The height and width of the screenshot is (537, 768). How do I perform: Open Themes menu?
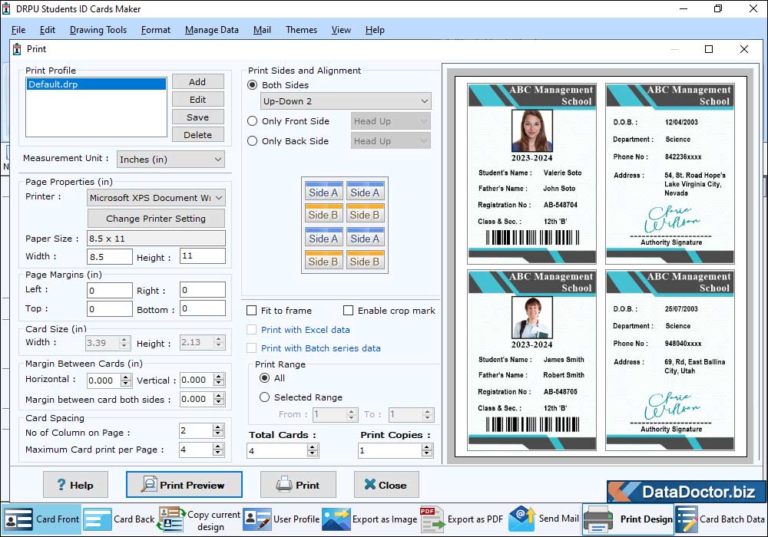click(301, 30)
